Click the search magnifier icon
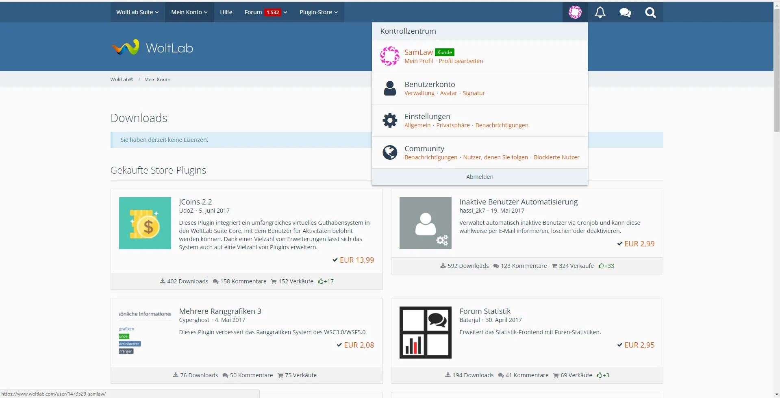Image resolution: width=780 pixels, height=398 pixels. pos(650,12)
